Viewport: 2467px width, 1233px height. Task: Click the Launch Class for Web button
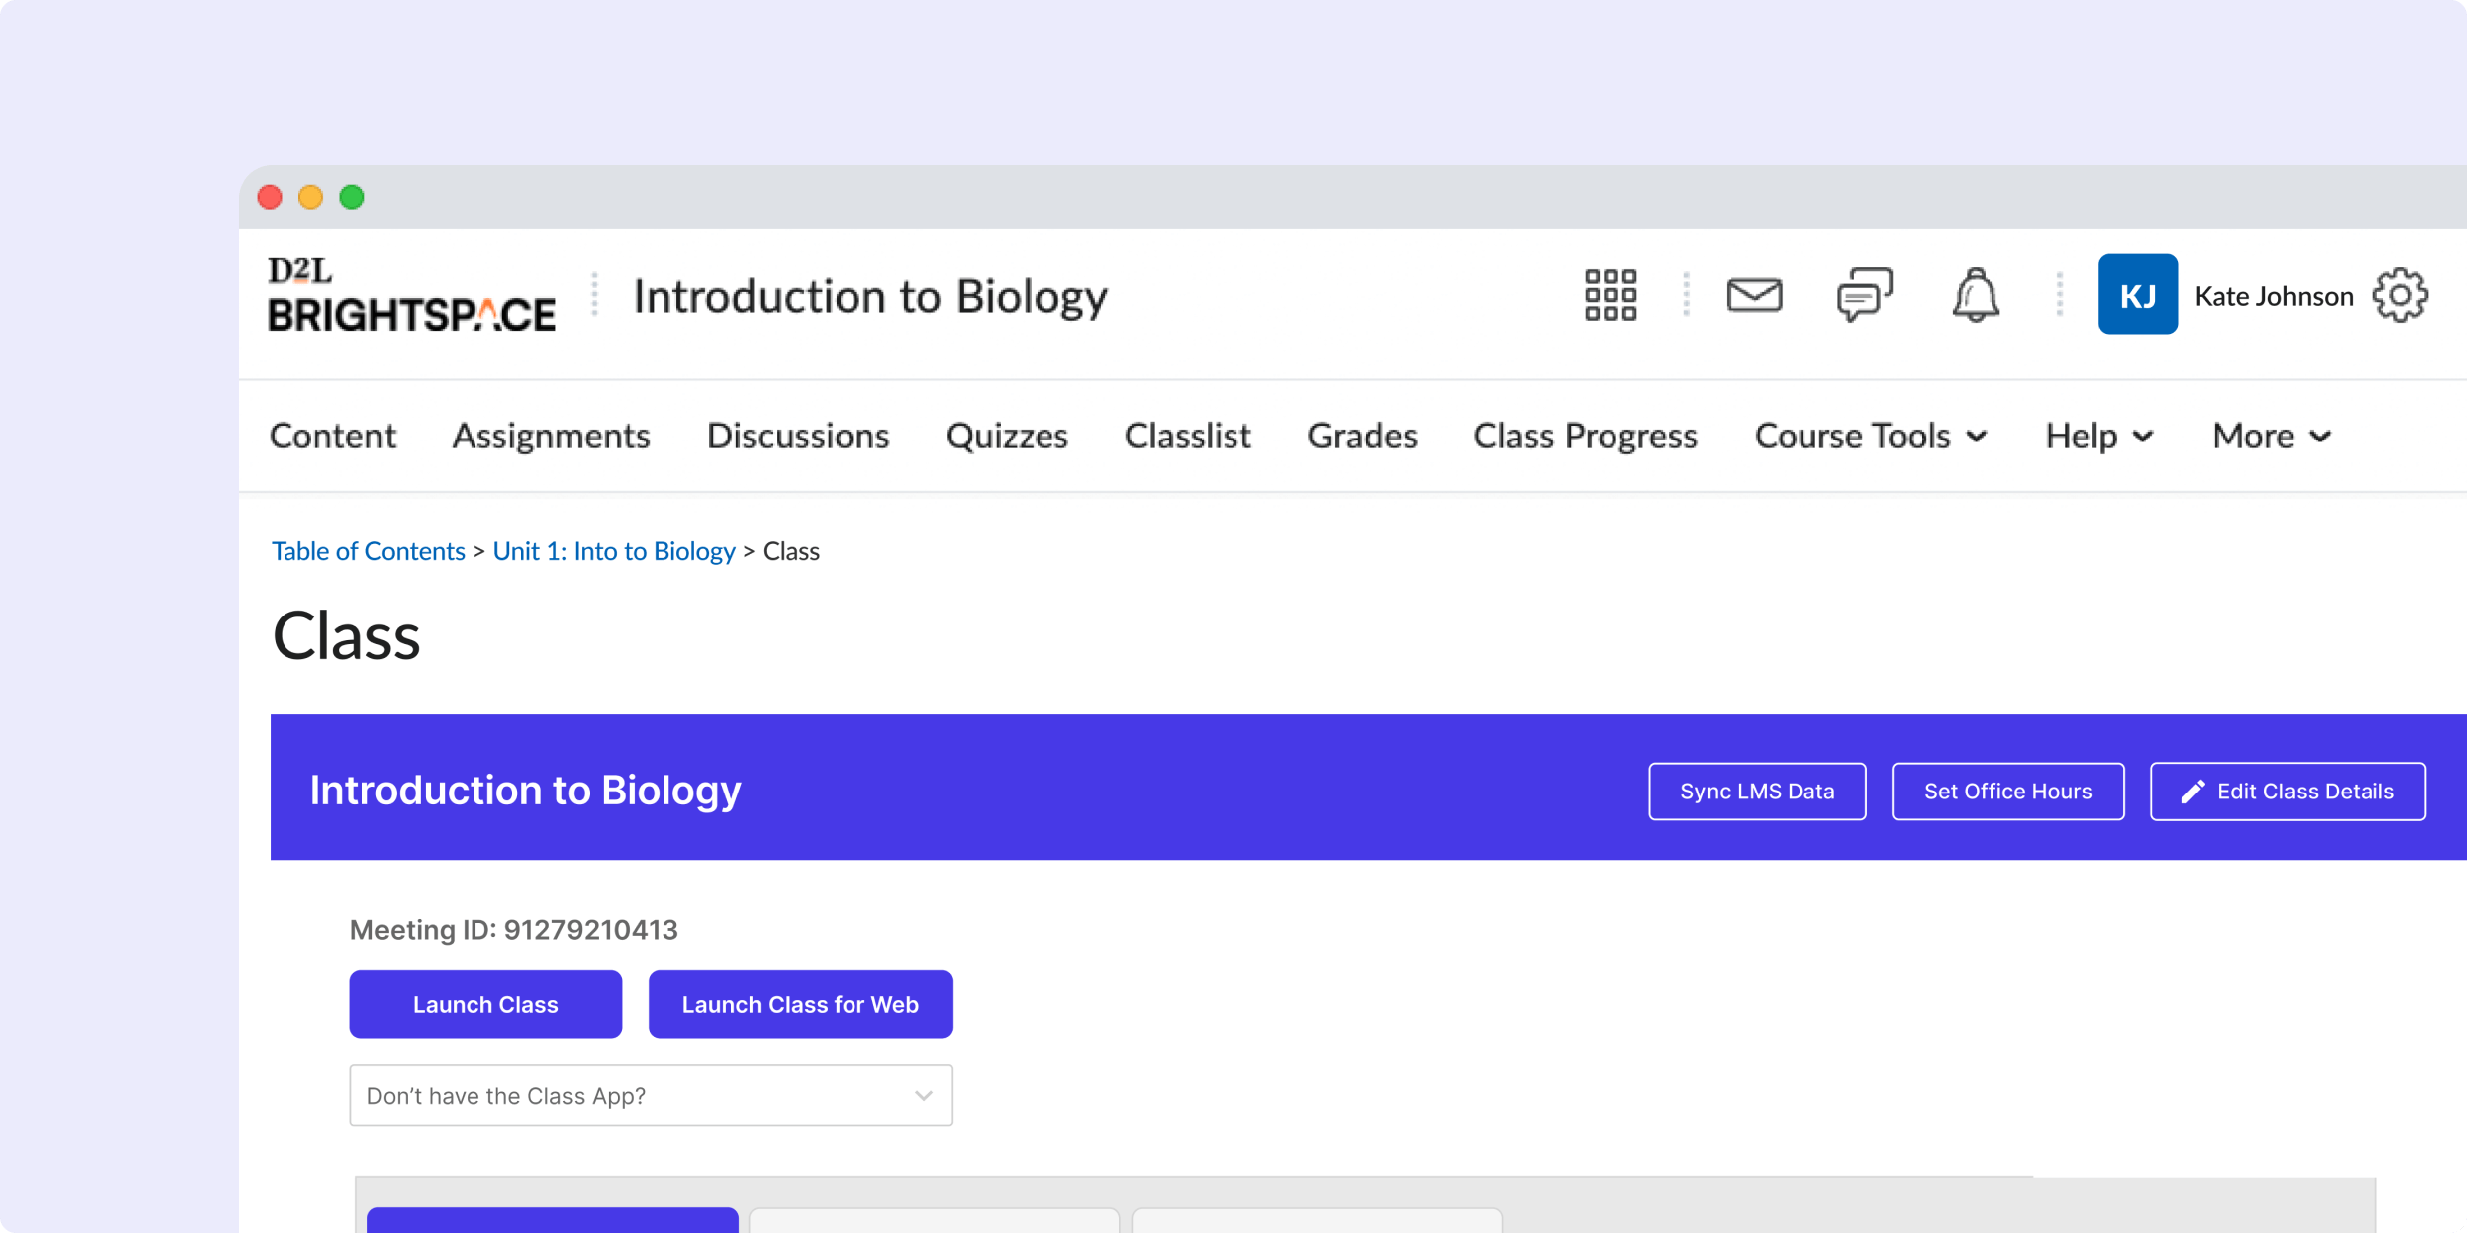coord(800,1004)
